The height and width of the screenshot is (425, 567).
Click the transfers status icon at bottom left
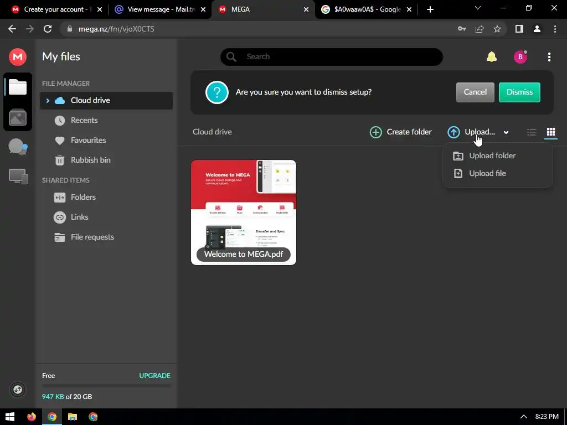(17, 390)
